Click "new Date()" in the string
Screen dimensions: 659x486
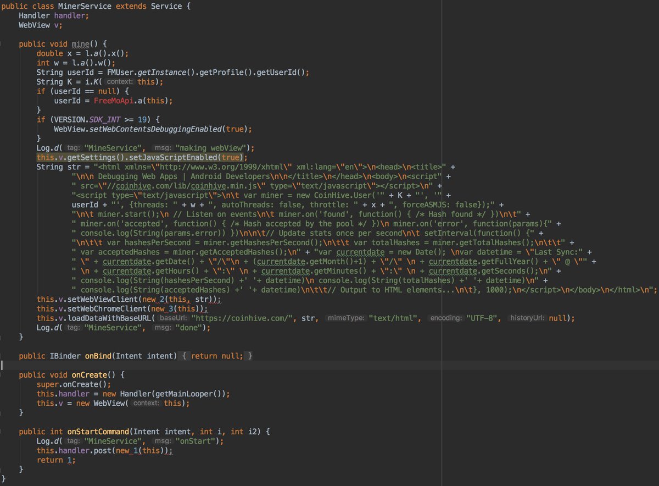tap(421, 252)
